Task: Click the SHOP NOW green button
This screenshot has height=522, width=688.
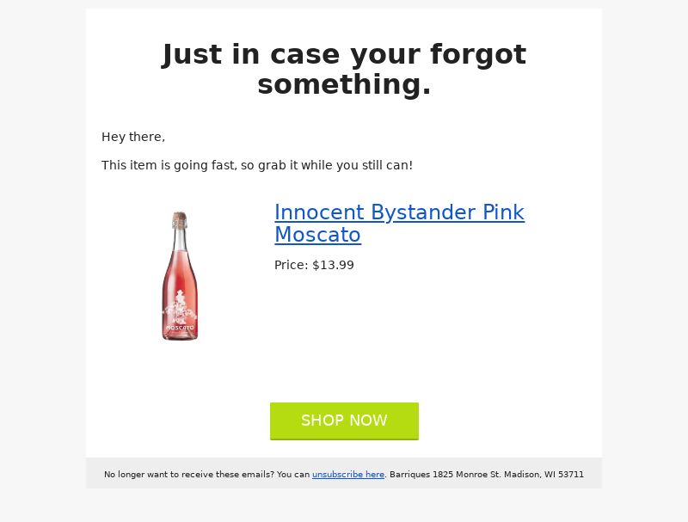Action: pyautogui.click(x=344, y=421)
